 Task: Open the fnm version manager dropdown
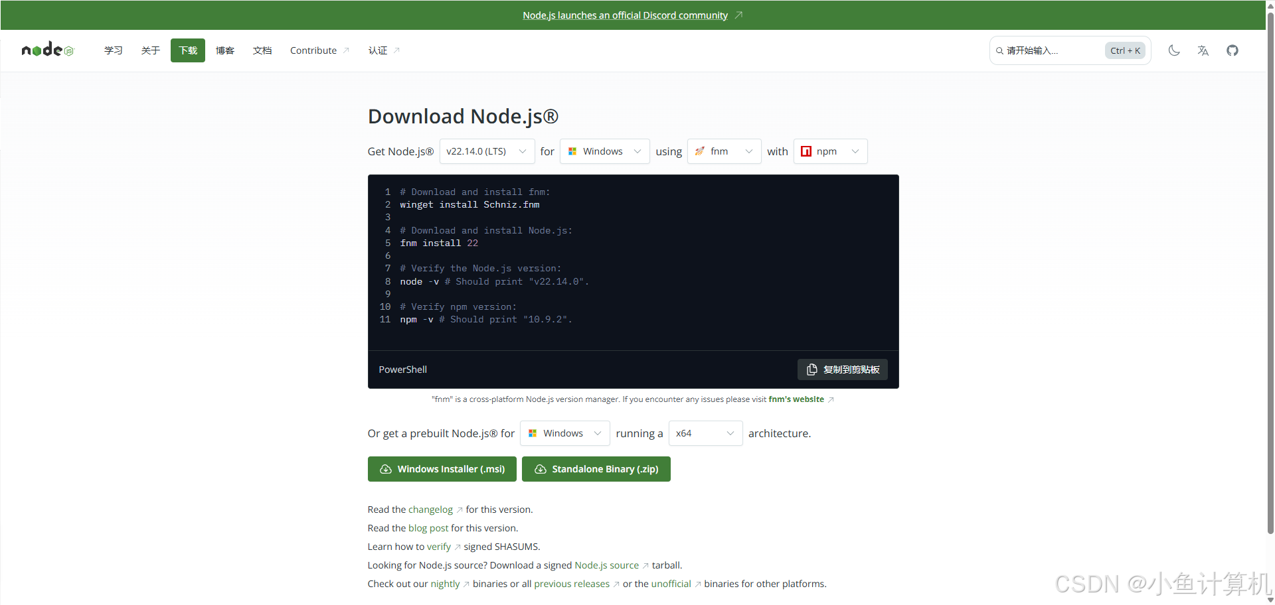tap(724, 151)
